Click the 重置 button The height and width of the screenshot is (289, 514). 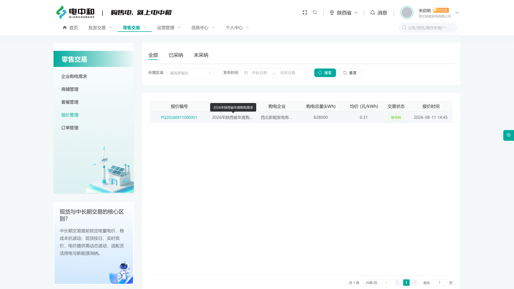350,73
